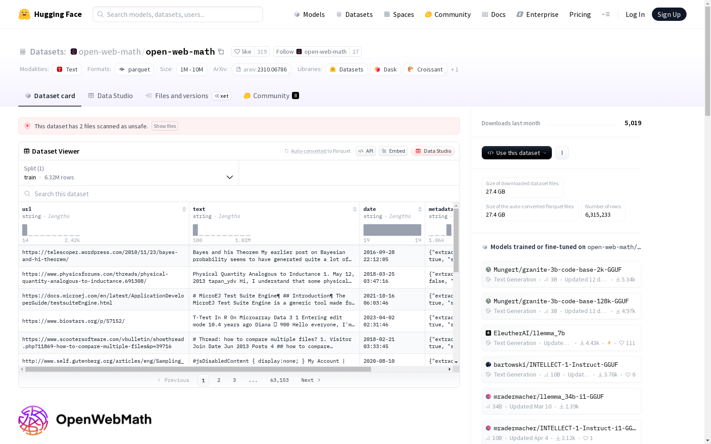Image resolution: width=711 pixels, height=444 pixels.
Task: Open Spaces in the top navigation
Action: (399, 14)
